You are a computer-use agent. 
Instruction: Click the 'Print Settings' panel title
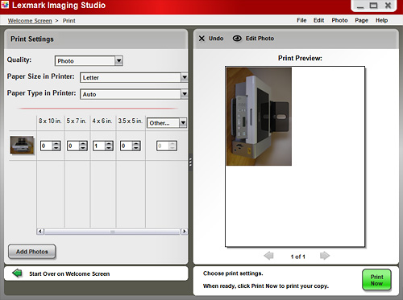pos(32,39)
